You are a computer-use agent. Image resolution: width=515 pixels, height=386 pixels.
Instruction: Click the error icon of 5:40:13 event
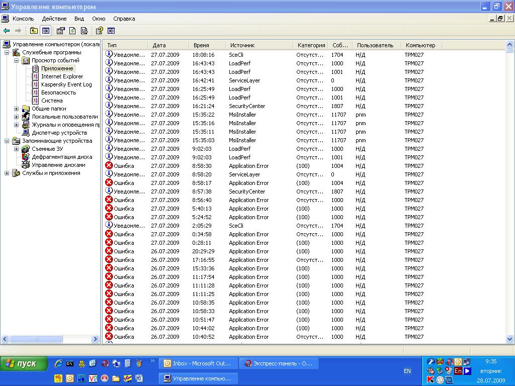pos(109,208)
